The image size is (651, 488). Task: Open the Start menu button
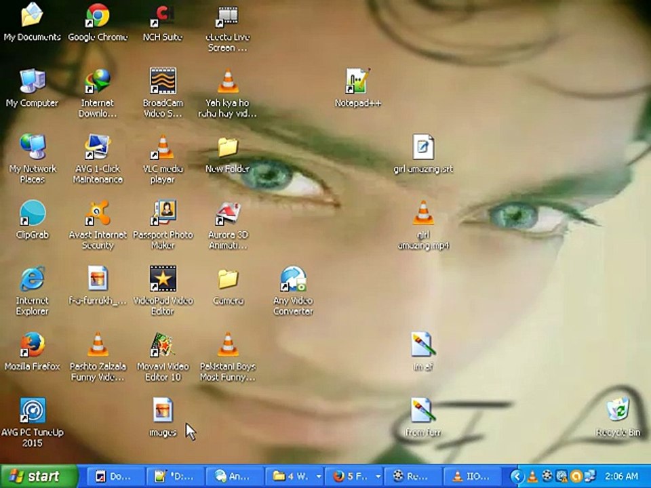click(39, 476)
